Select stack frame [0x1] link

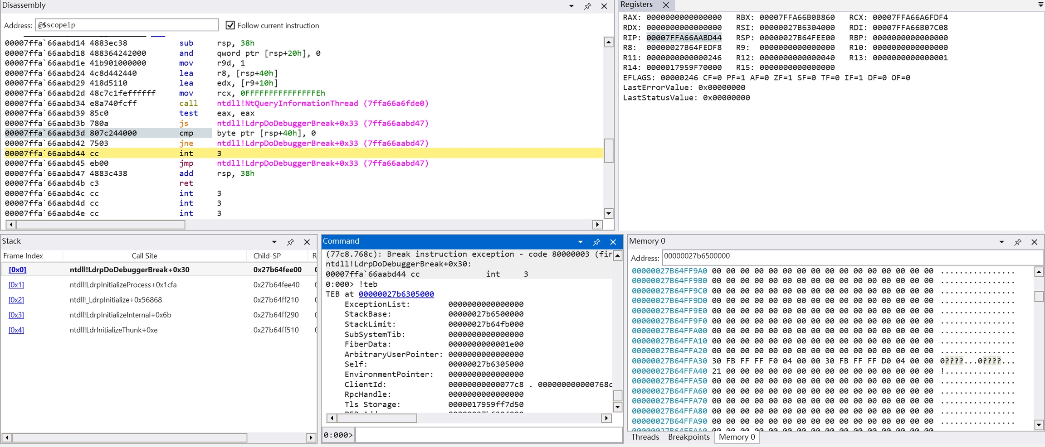click(16, 285)
